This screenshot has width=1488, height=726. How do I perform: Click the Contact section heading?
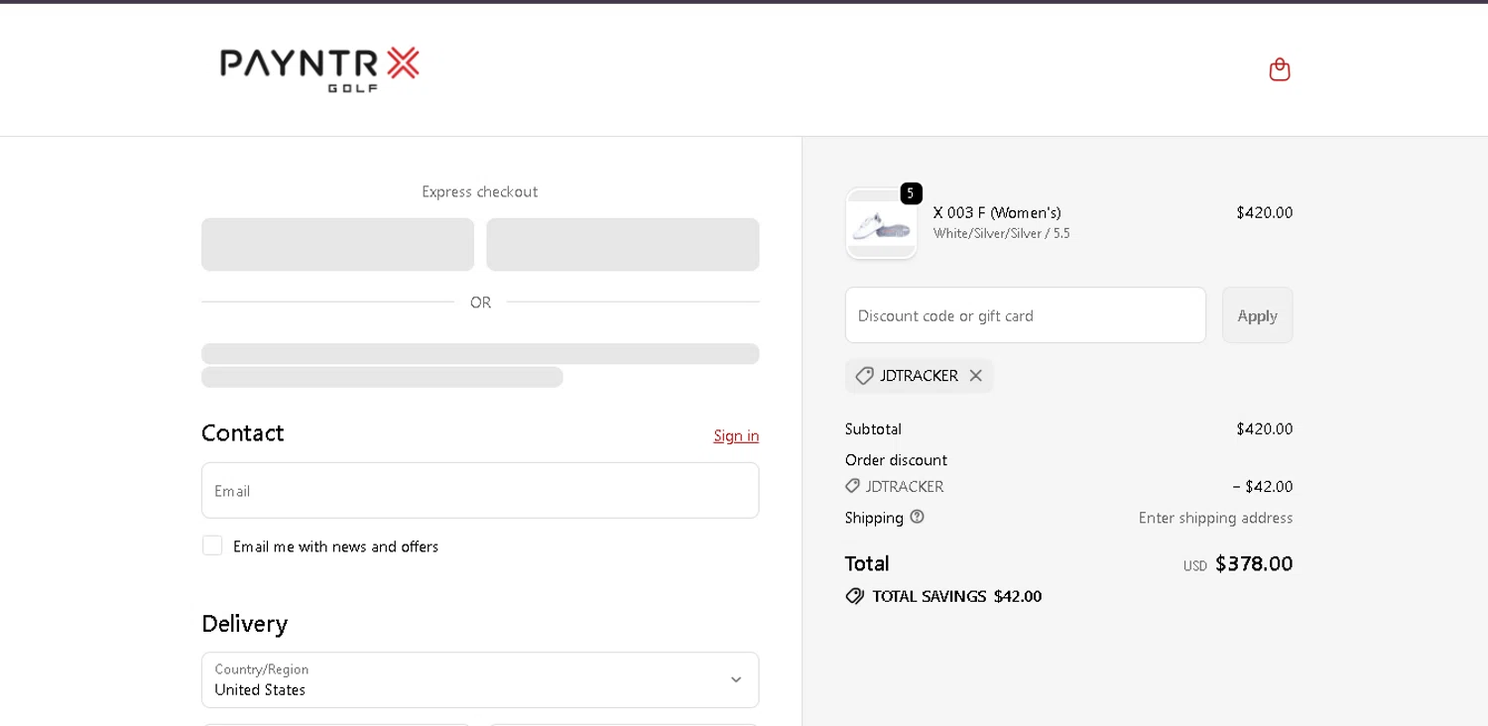pyautogui.click(x=242, y=432)
